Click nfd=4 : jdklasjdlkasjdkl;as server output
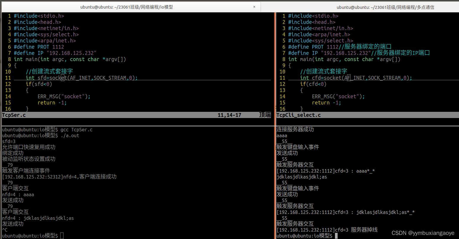Image resolution: width=459 pixels, height=239 pixels. click(x=38, y=218)
